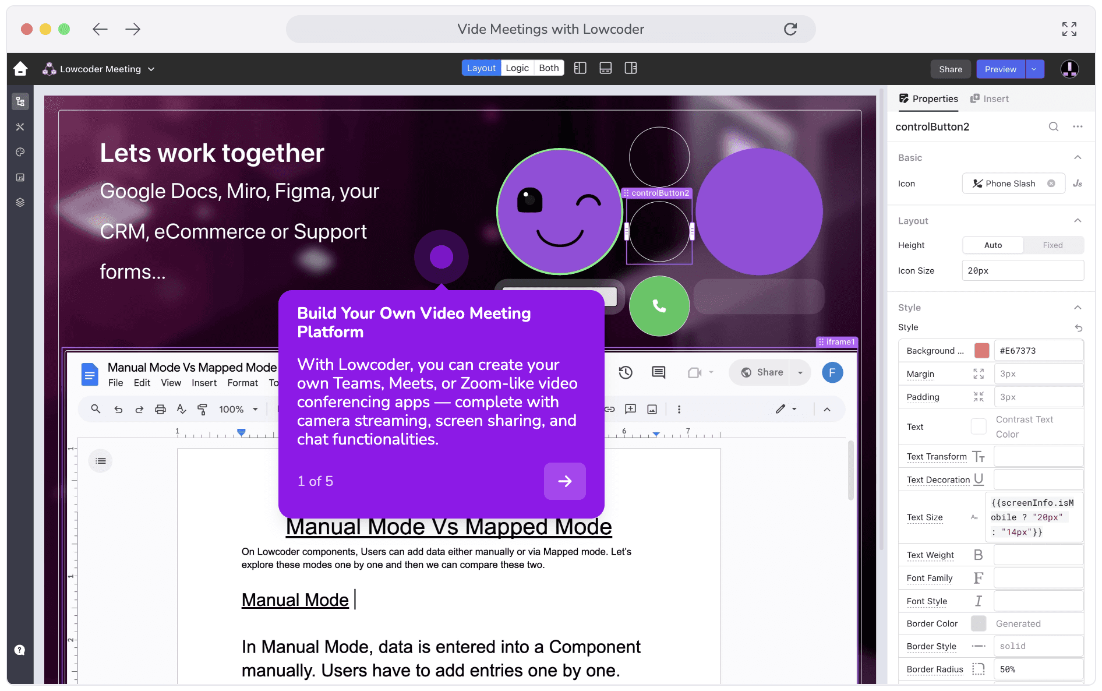Open the help question mark icon

[20, 650]
